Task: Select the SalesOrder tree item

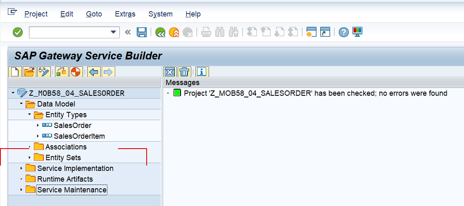Action: (x=72, y=125)
